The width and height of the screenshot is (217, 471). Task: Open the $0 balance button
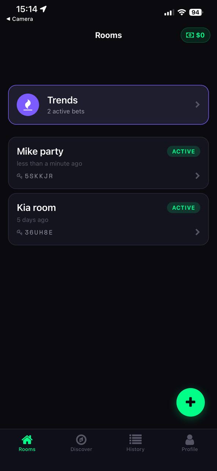(195, 35)
